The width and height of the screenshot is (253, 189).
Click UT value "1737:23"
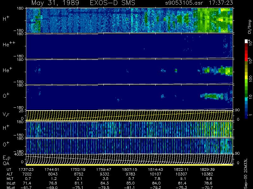click(26, 169)
